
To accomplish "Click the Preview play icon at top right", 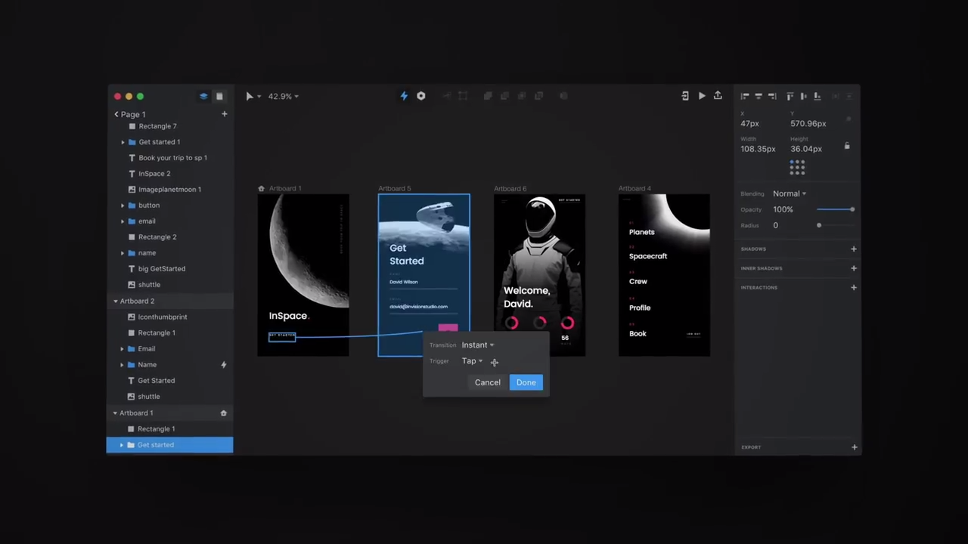I will point(701,96).
